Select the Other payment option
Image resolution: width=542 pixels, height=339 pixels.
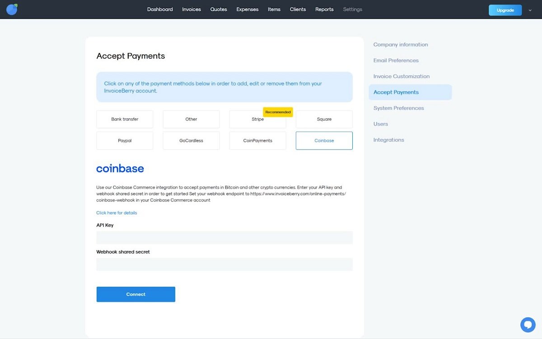pyautogui.click(x=191, y=119)
